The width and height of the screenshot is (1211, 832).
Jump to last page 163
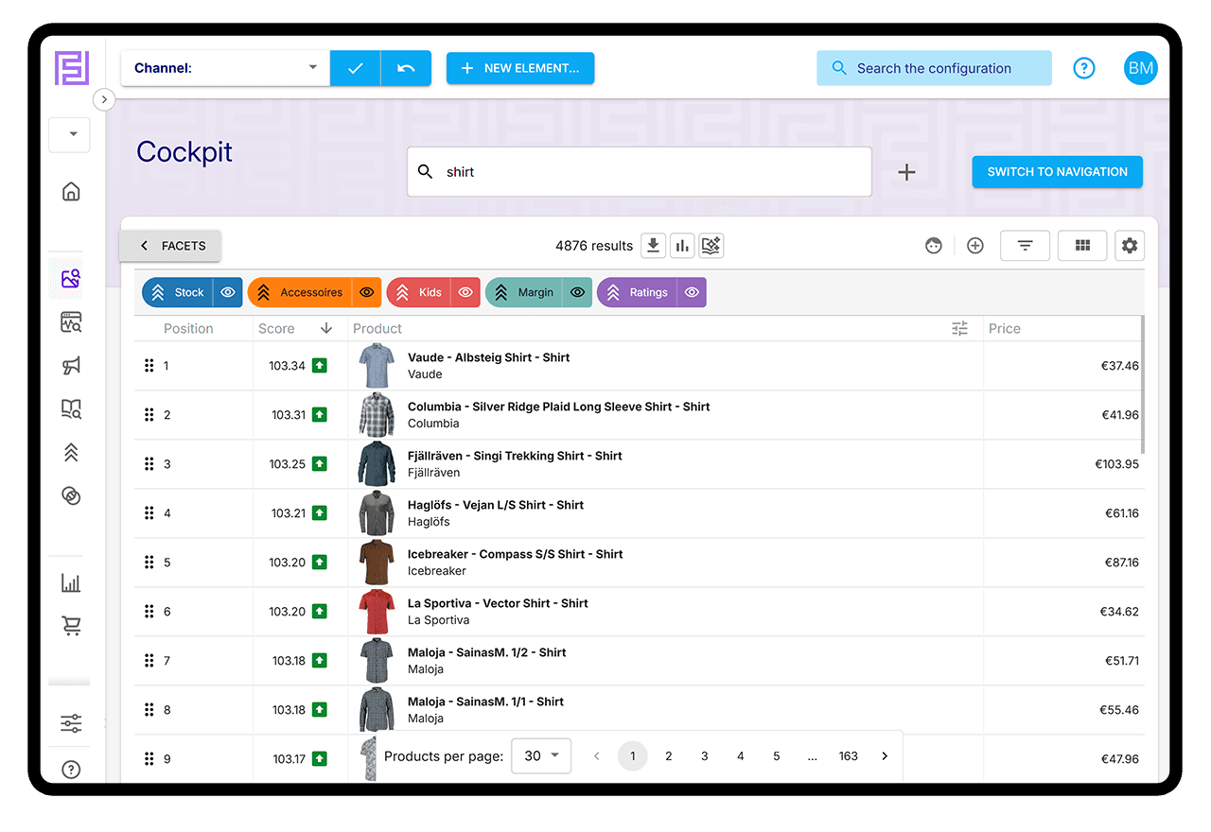pos(849,755)
